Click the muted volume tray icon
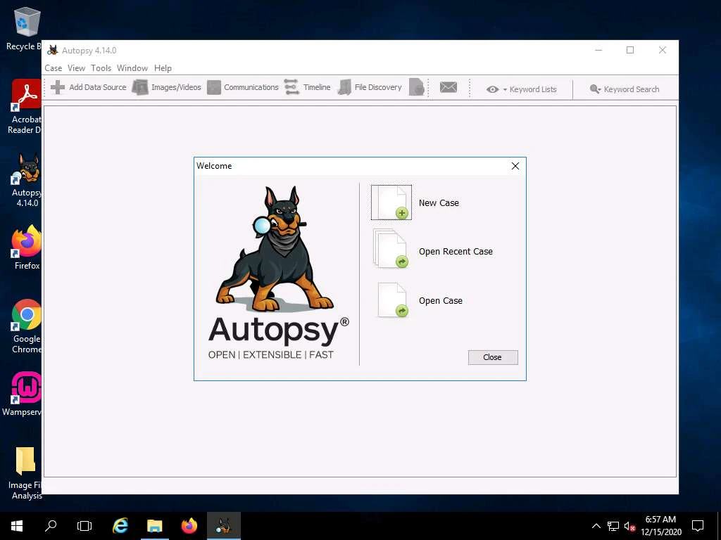 coord(629,526)
